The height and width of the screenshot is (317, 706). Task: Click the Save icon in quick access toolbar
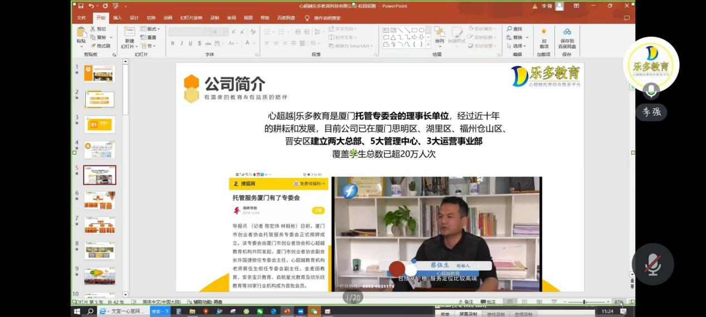point(81,6)
